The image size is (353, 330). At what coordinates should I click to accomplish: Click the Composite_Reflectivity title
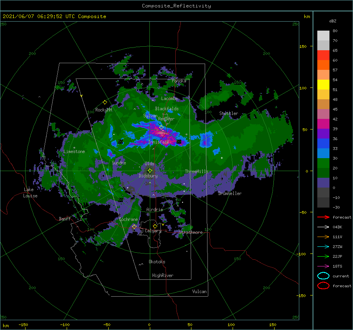point(176,6)
